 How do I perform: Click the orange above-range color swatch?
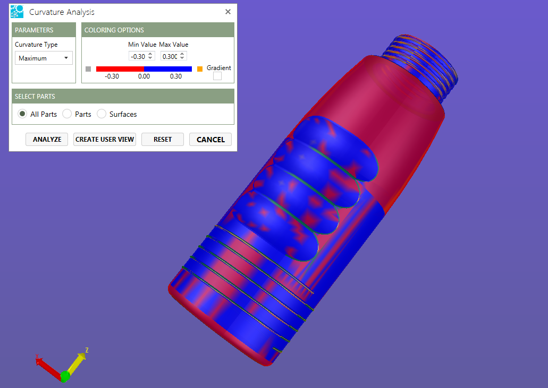[x=200, y=69]
